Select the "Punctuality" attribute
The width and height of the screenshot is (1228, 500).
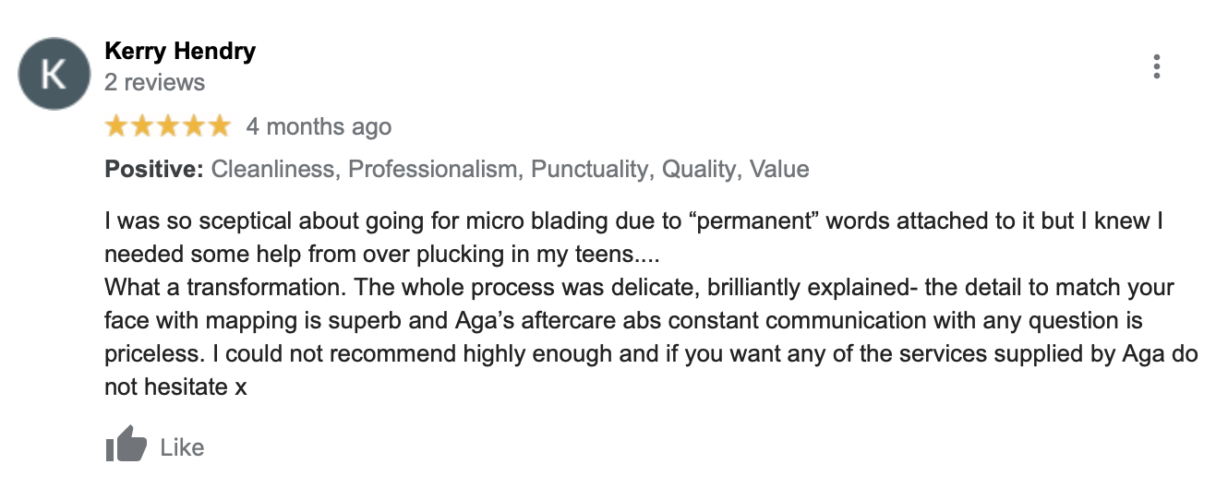pyautogui.click(x=589, y=170)
